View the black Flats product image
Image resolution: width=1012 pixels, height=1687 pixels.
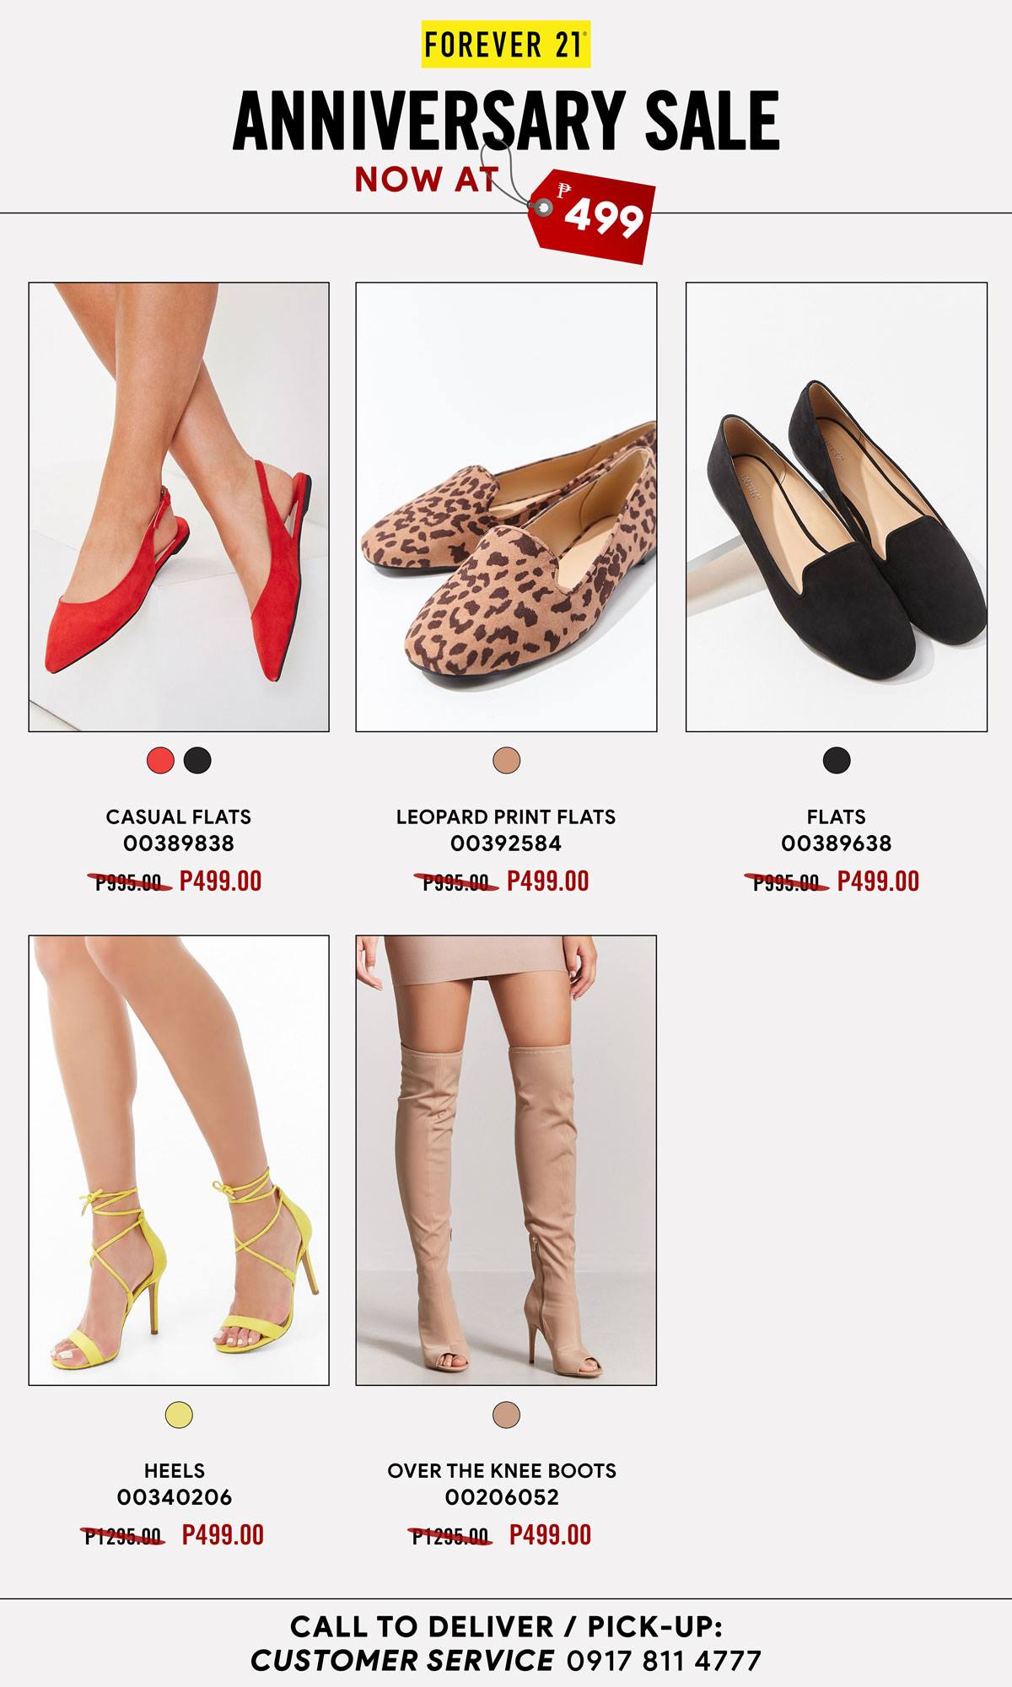tap(837, 507)
